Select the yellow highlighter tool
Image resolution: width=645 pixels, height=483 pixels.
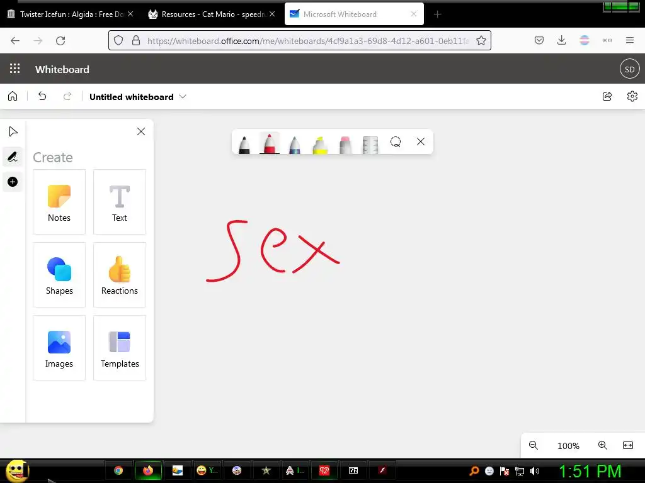[x=319, y=145]
